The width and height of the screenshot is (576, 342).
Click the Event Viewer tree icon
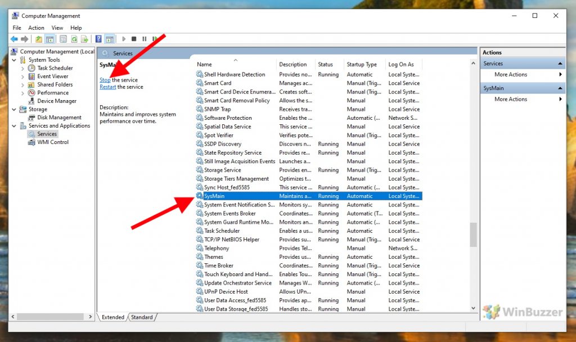tap(31, 76)
